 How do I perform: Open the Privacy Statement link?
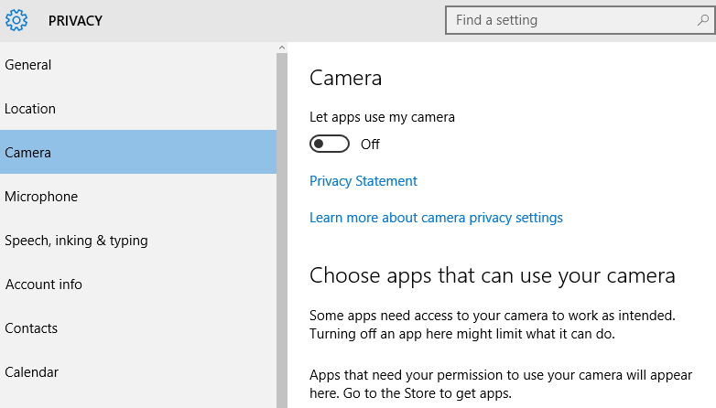[363, 181]
